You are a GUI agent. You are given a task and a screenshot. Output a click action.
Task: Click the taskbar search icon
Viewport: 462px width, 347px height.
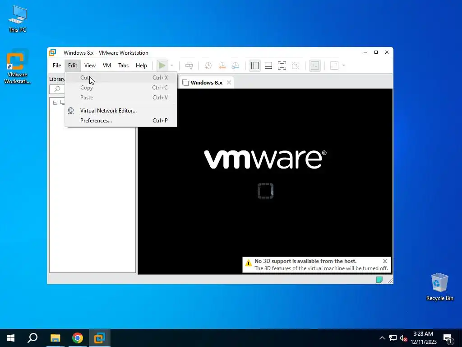point(32,338)
